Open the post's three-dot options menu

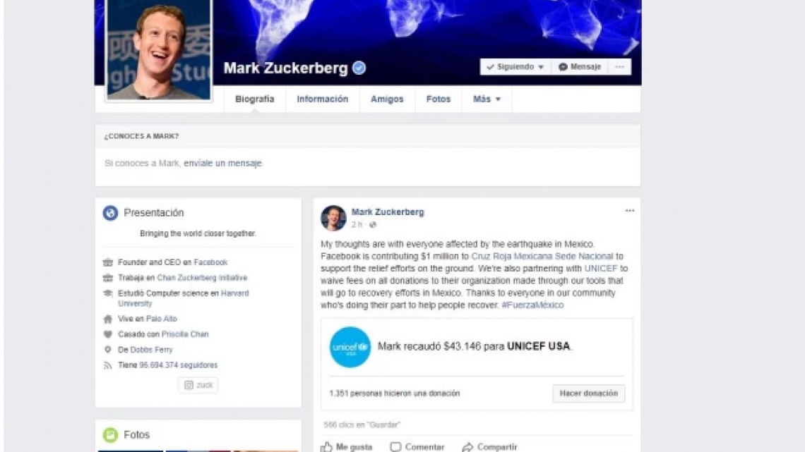tap(629, 211)
